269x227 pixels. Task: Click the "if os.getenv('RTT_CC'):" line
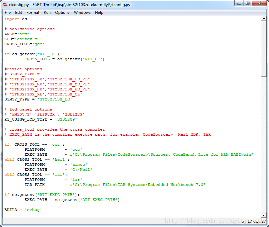click(x=33, y=54)
